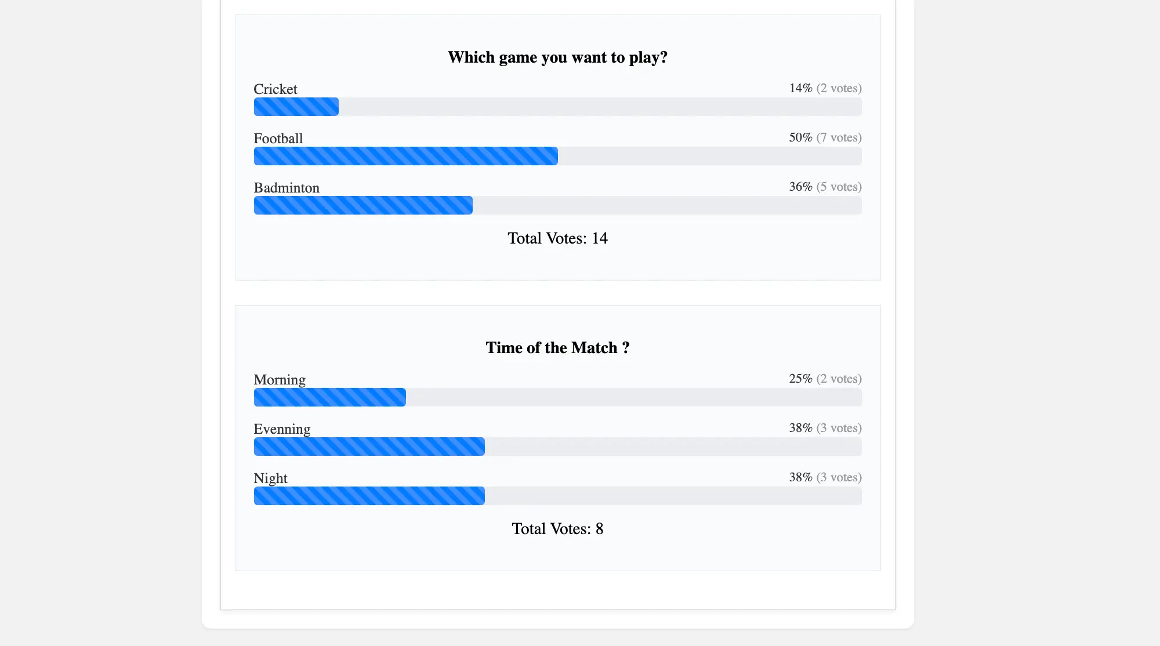The height and width of the screenshot is (646, 1160).
Task: Select the Cricket option label
Action: point(275,89)
